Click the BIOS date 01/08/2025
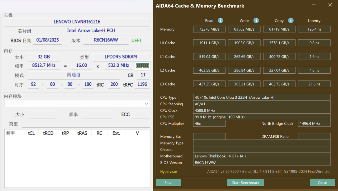338x191 pixels. (x=48, y=40)
